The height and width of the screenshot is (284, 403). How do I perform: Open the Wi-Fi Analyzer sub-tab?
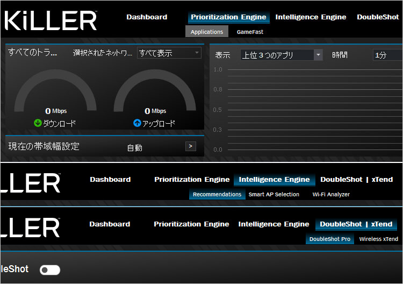pos(331,195)
